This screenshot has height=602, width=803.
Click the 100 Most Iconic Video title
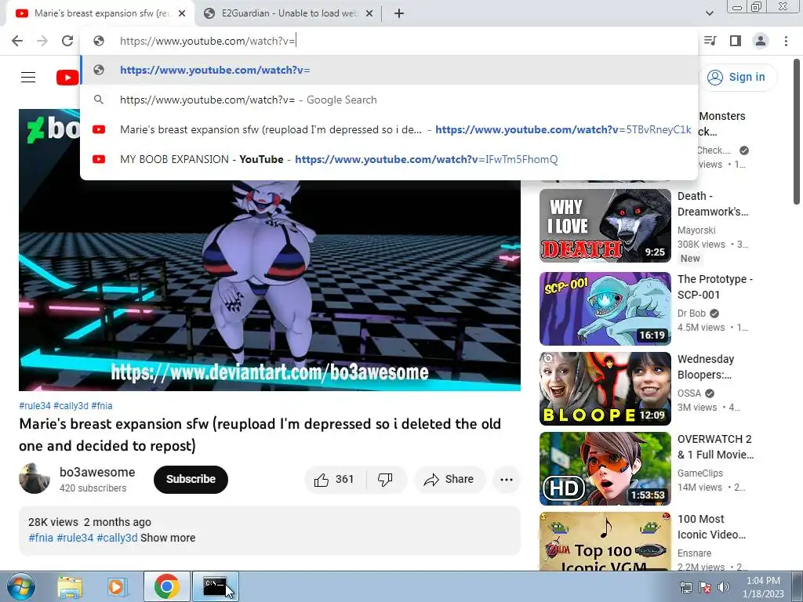click(711, 527)
